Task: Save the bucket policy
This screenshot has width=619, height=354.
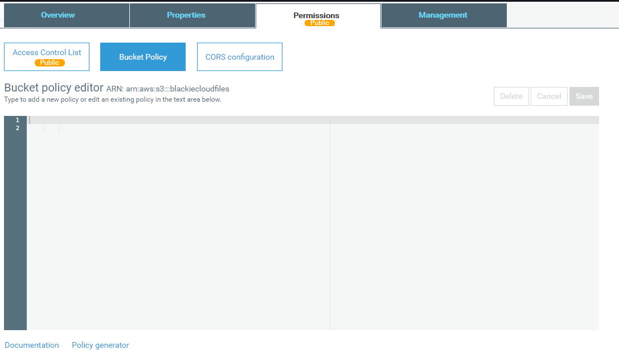Action: tap(584, 96)
